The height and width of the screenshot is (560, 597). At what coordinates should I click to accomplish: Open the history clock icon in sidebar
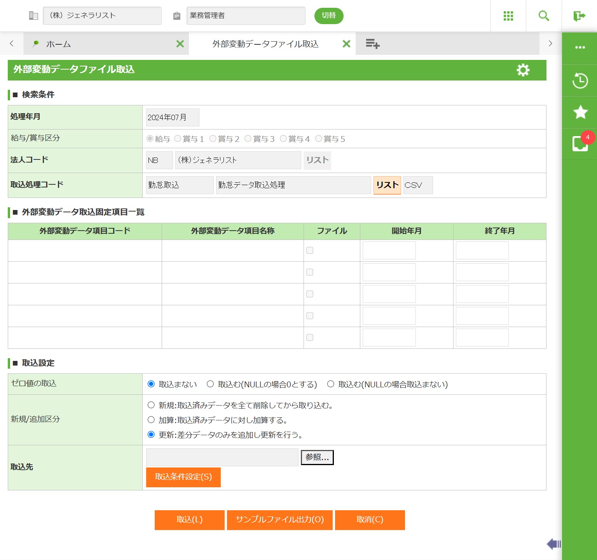[580, 80]
